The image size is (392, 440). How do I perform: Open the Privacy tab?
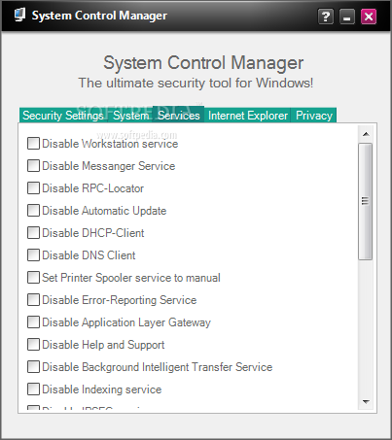click(x=314, y=116)
